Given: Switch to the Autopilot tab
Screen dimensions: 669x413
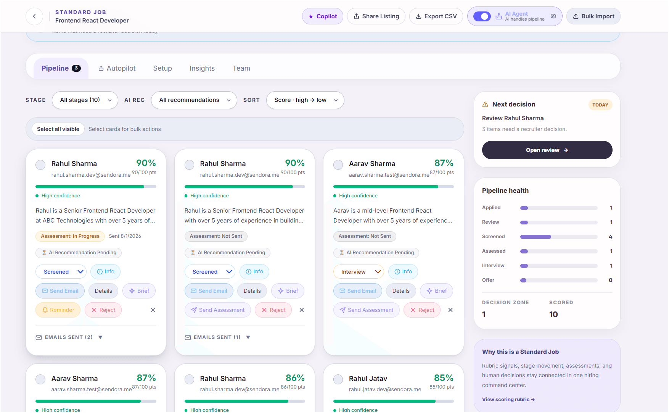Looking at the screenshot, I should 117,68.
